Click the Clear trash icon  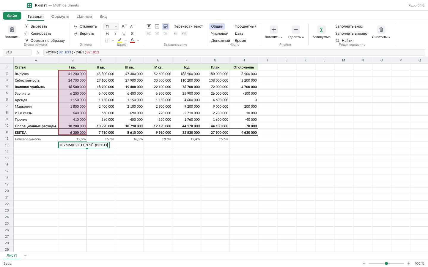pyautogui.click(x=381, y=30)
